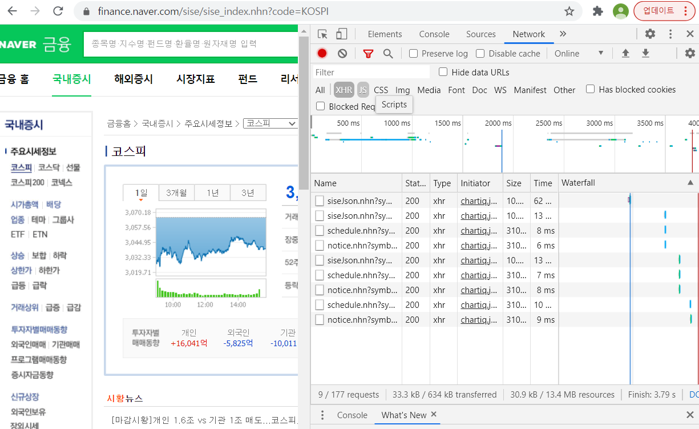The height and width of the screenshot is (429, 699).
Task: Open the Chrome profile avatar
Action: click(x=620, y=11)
